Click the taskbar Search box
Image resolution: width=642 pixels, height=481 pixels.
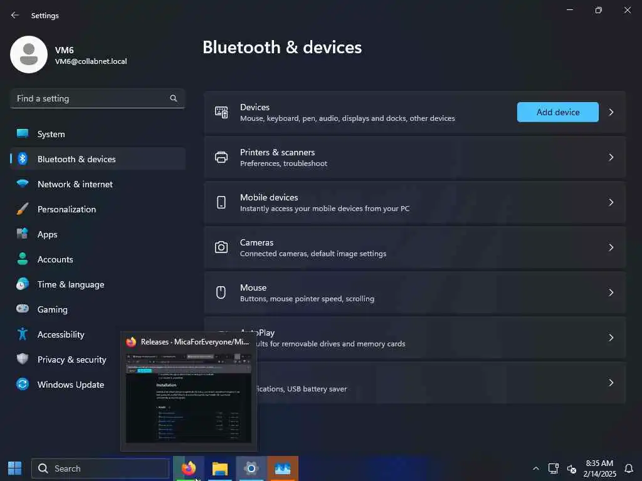[100, 468]
